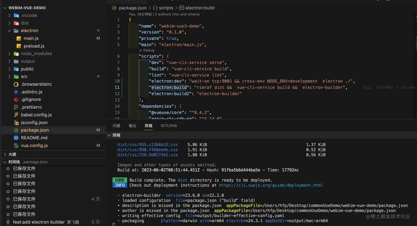The width and height of the screenshot is (417, 226).
Task: Click the scripts breadcrumb label
Action: (166, 8)
